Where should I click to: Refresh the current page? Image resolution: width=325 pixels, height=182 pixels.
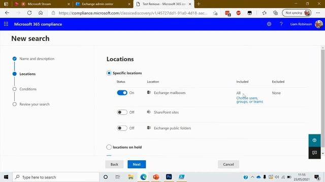click(x=29, y=13)
